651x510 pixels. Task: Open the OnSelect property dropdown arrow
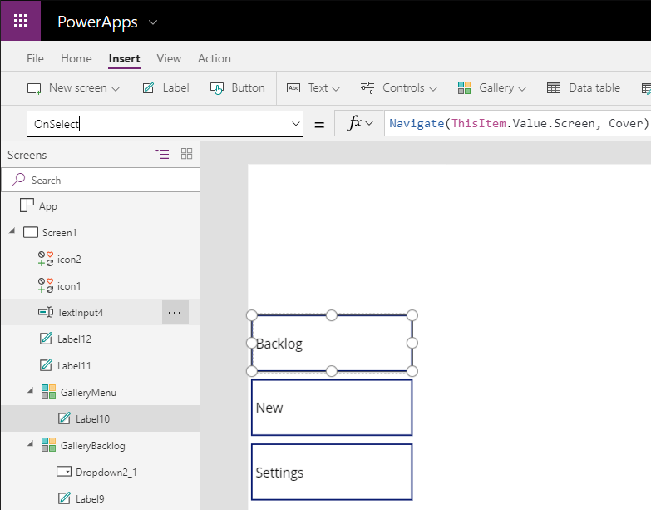(296, 124)
